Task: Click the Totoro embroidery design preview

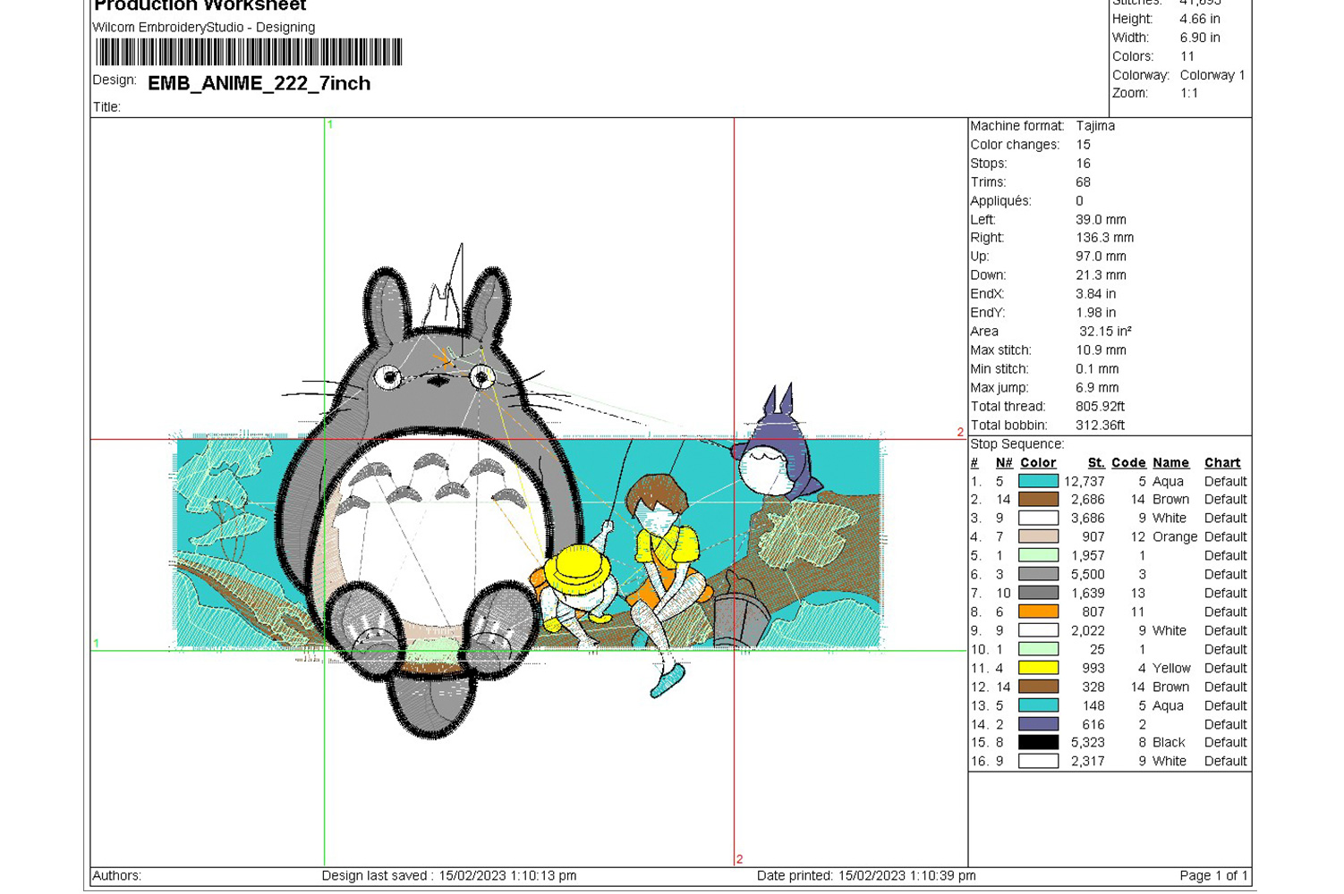Action: (528, 492)
